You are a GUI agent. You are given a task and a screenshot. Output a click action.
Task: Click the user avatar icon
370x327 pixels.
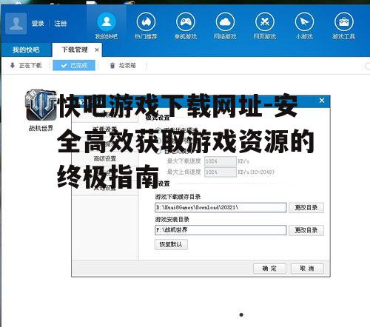click(16, 24)
